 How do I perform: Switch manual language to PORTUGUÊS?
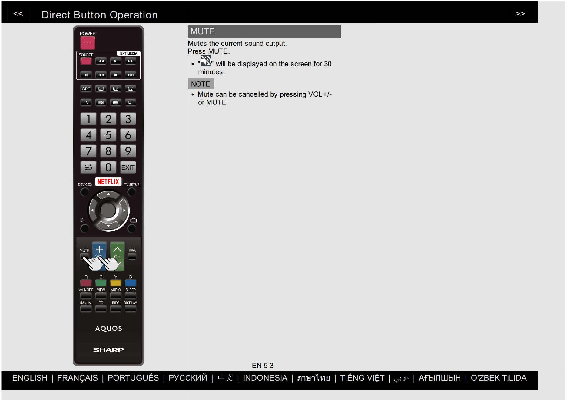click(x=133, y=378)
